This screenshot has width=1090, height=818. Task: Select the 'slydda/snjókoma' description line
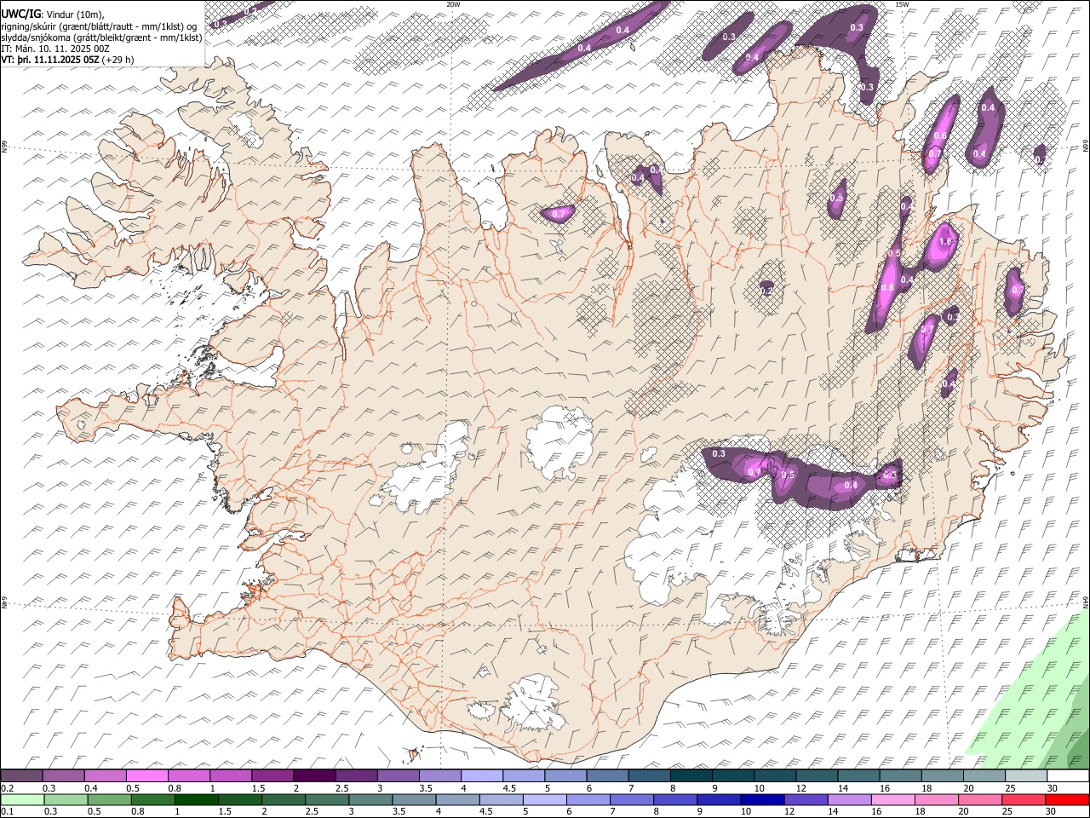101,37
